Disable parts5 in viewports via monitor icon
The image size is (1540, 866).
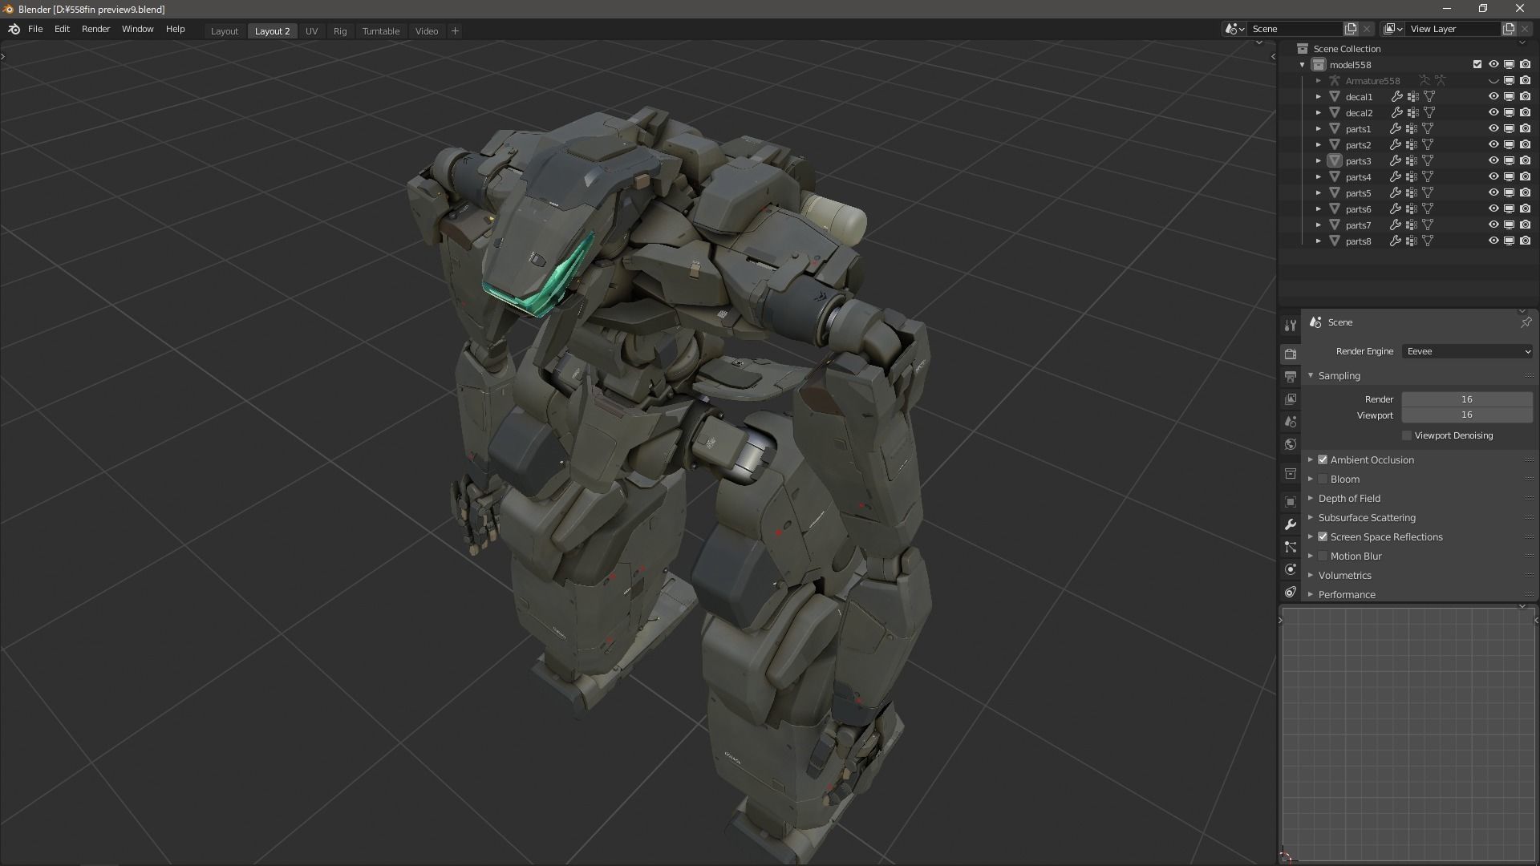click(x=1509, y=192)
